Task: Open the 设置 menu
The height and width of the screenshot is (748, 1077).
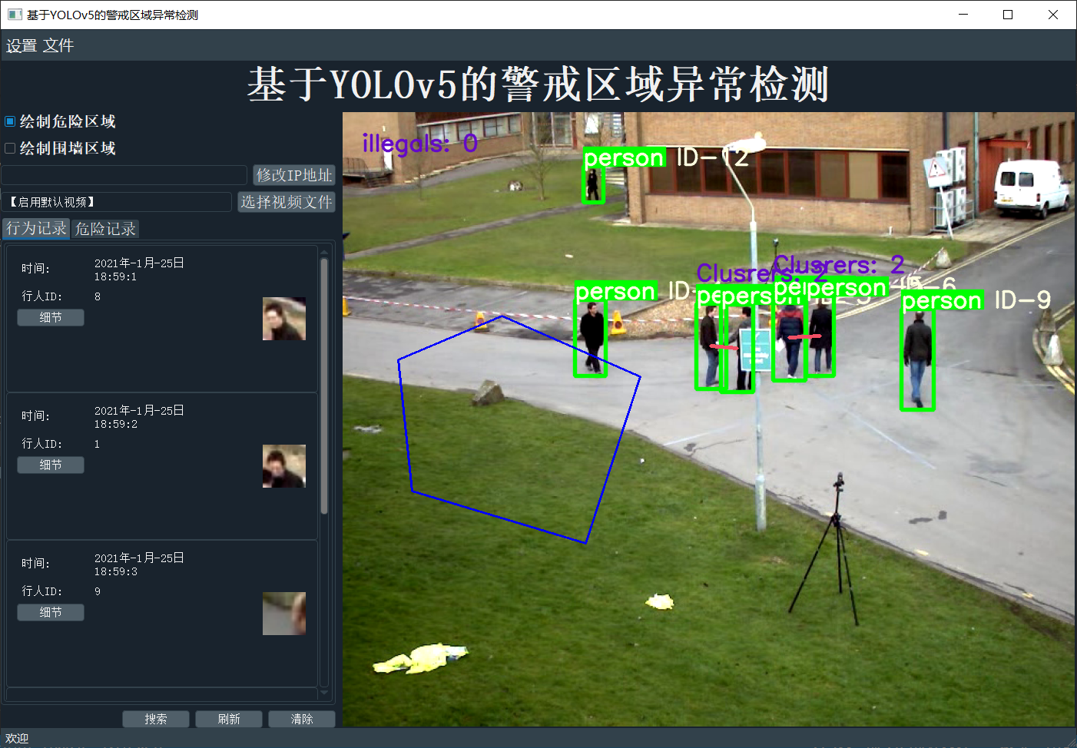Action: [22, 46]
